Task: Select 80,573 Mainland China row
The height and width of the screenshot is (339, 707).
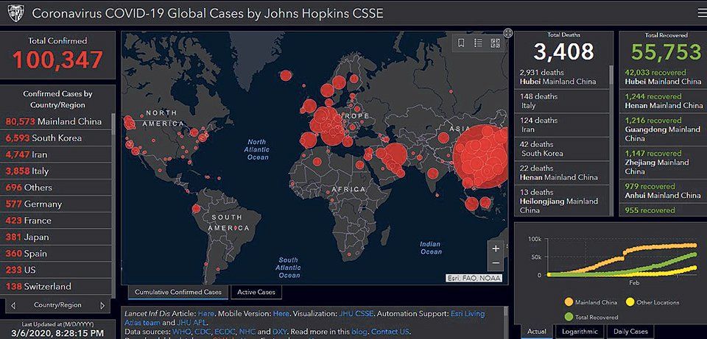Action: (x=55, y=121)
